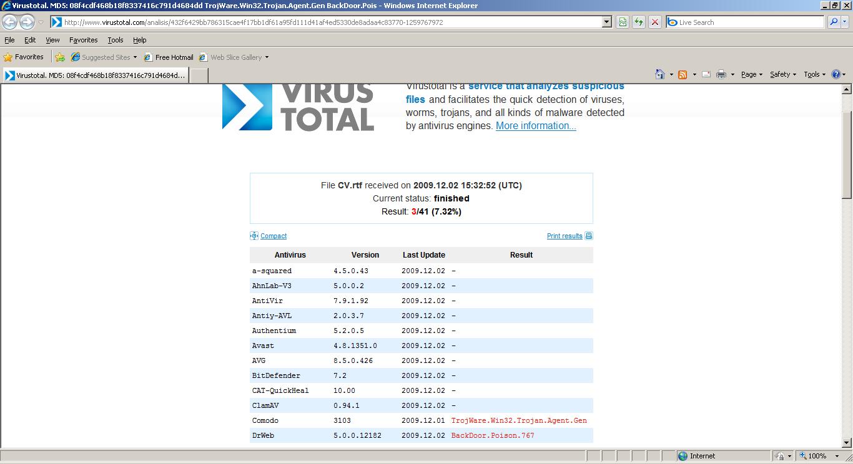Screen dimensions: 853x464
Task: Click the Result column header
Action: coord(521,255)
